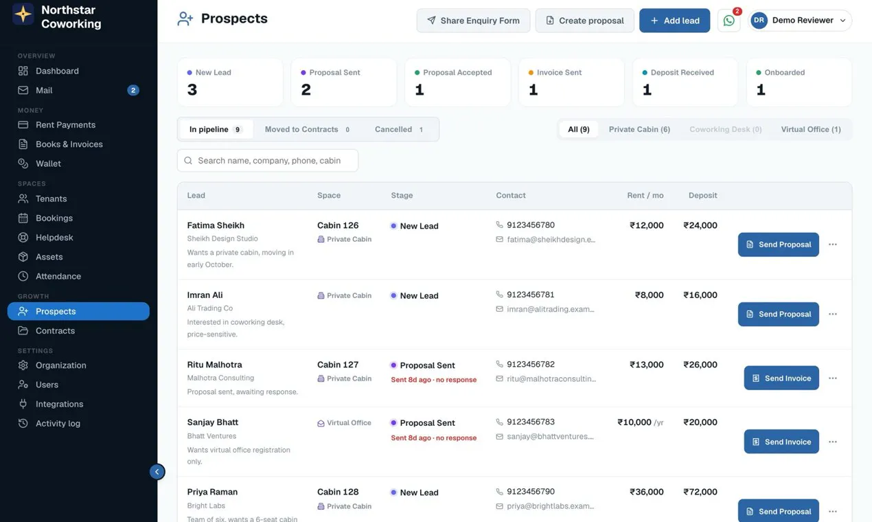872x522 pixels.
Task: Click the search name, company, phone field
Action: [x=268, y=160]
